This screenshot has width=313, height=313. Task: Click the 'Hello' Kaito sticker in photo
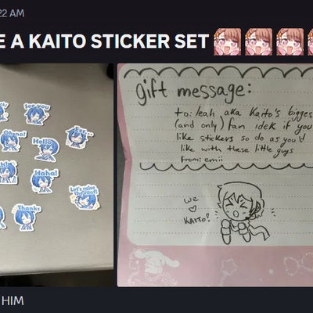45,149
